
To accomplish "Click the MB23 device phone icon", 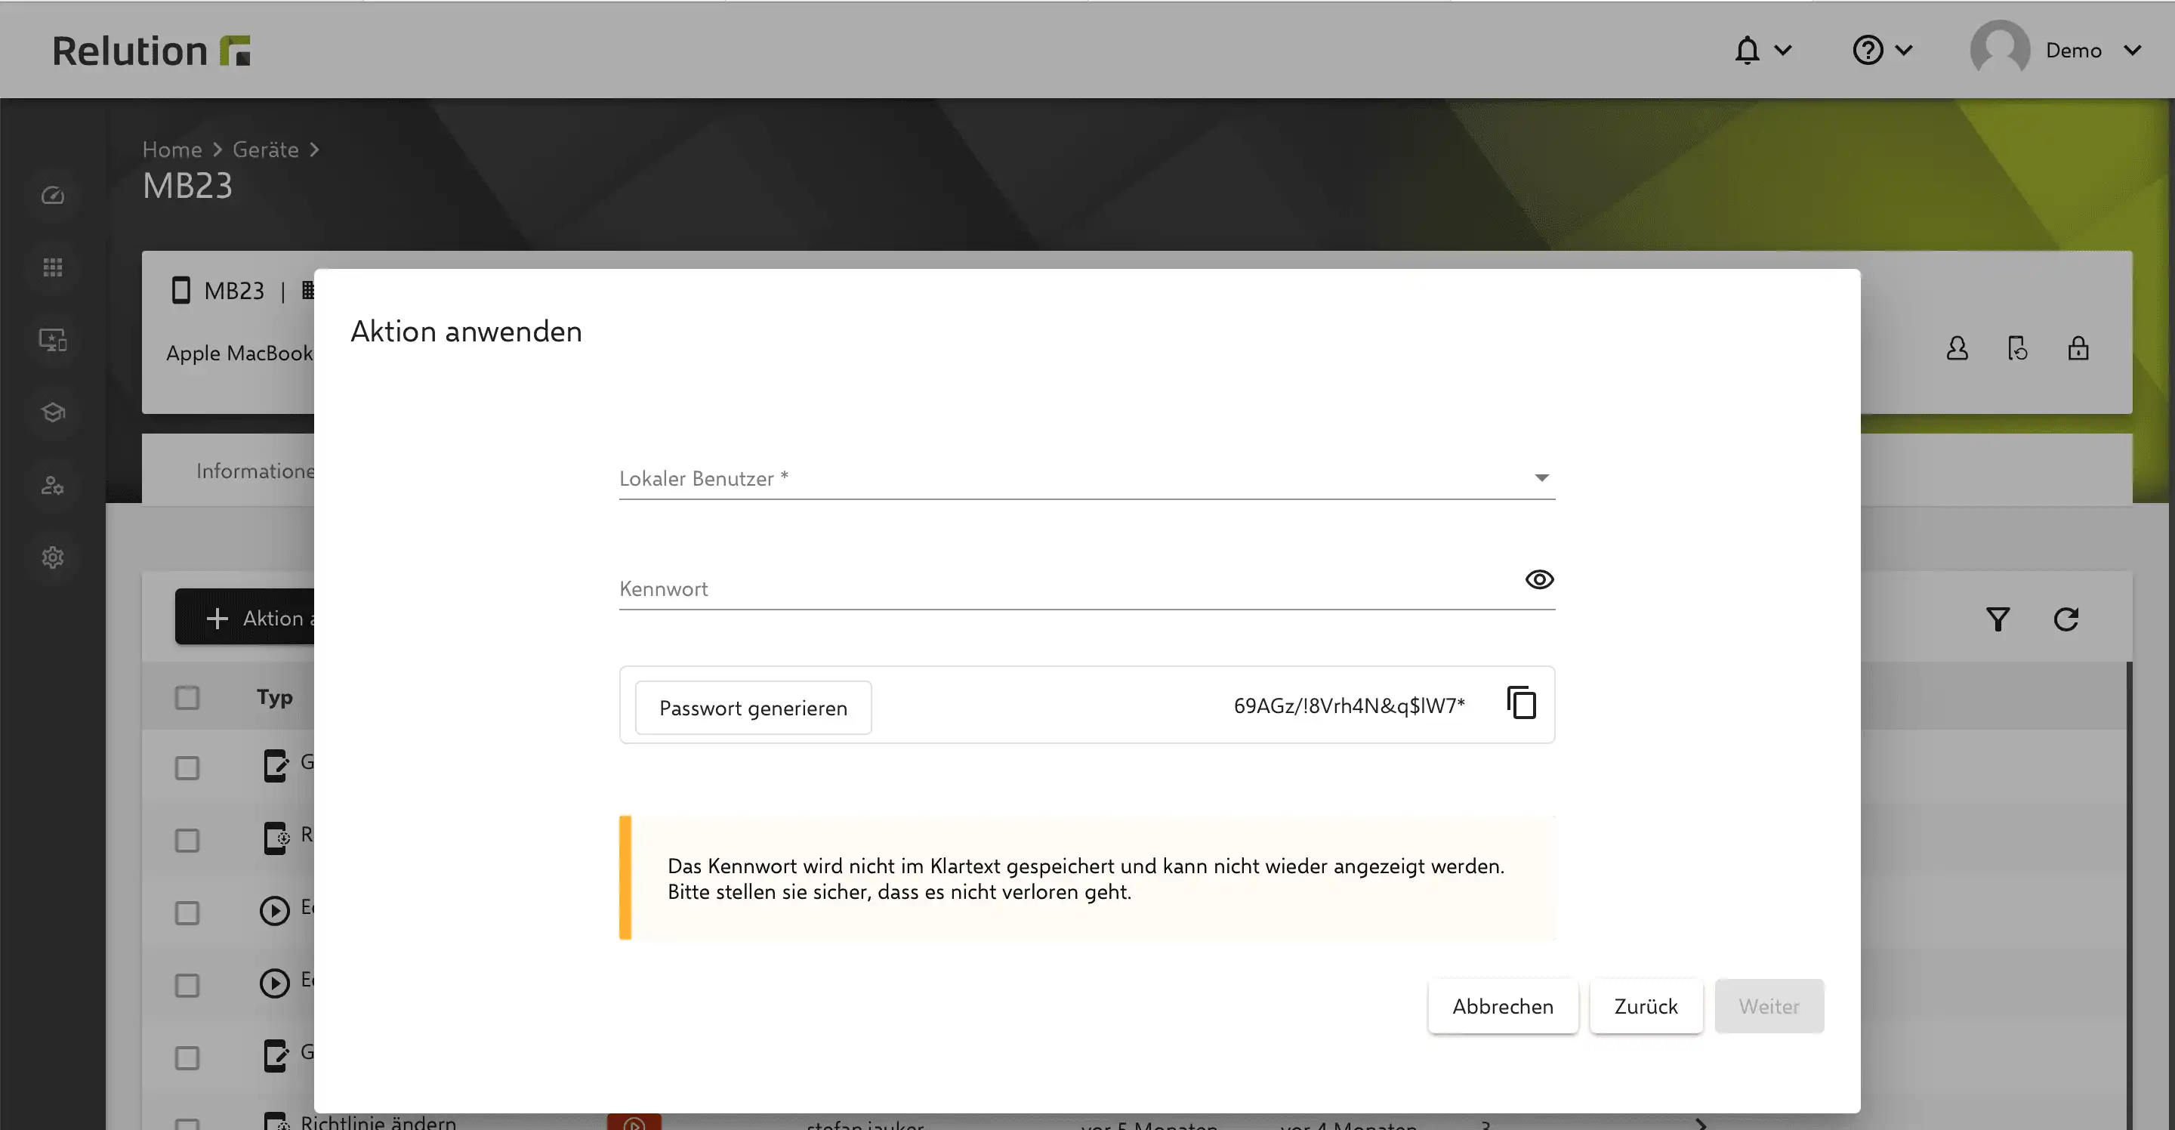I will click(180, 290).
